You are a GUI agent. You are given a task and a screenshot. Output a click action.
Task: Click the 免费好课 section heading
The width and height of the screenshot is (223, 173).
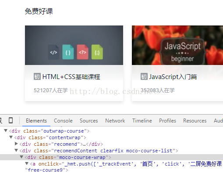[39, 11]
